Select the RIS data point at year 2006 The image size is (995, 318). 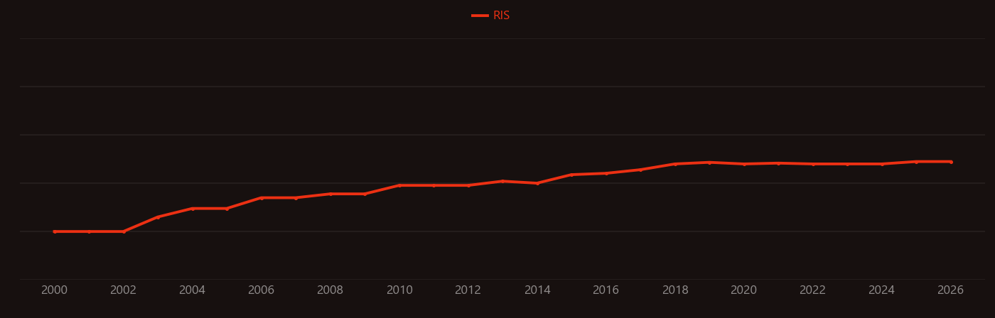(262, 198)
